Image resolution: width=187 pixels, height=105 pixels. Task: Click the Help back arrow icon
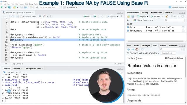pos(129,49)
